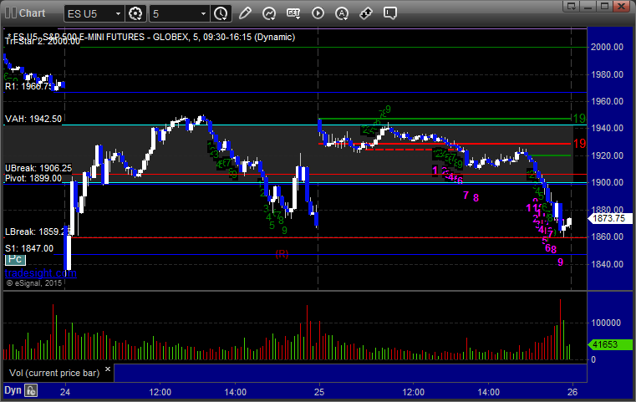This screenshot has height=402, width=636.
Task: Click the 1873.75 current price marker
Action: (x=609, y=218)
